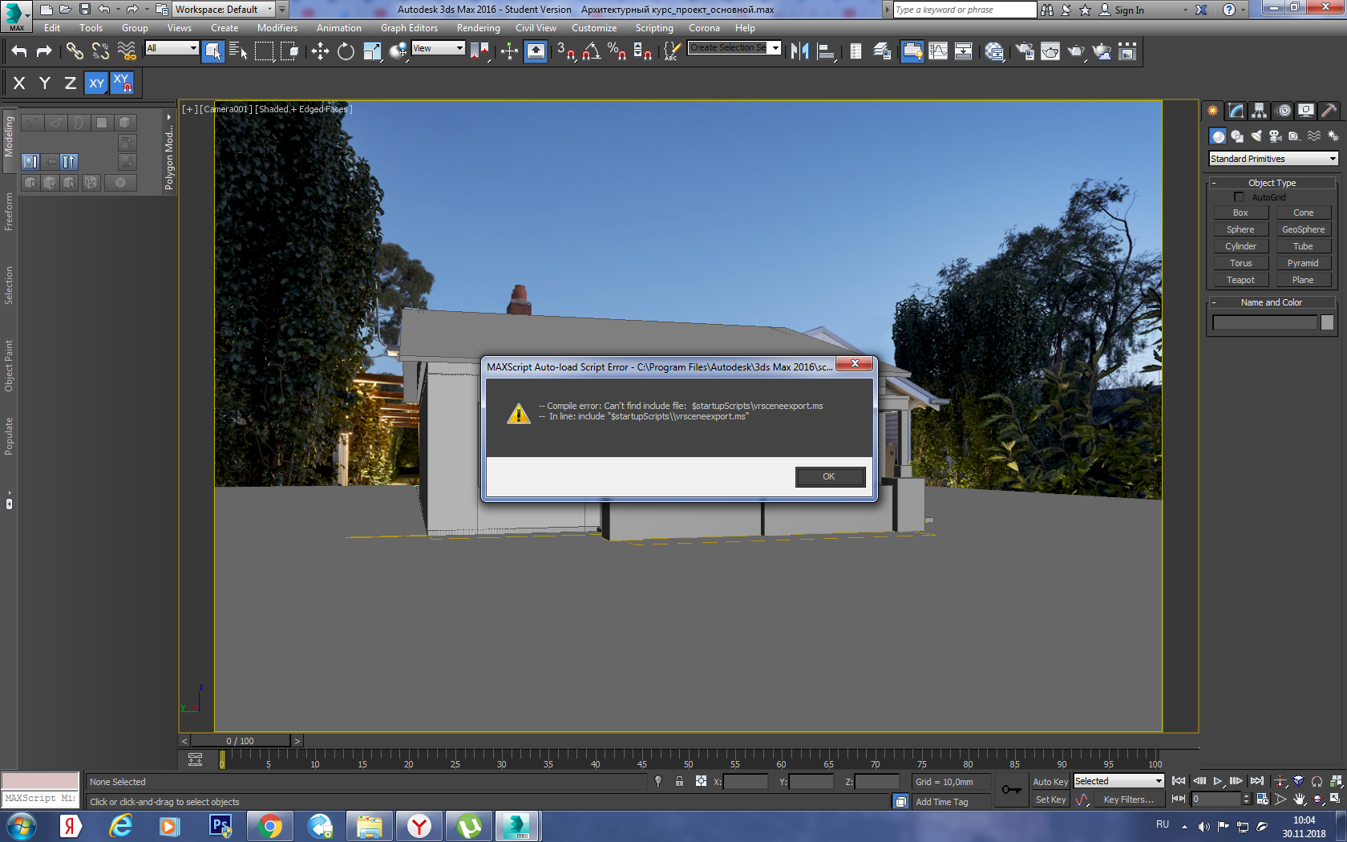The image size is (1347, 842).
Task: Open the Utilities command panel tab
Action: pos(1329,111)
